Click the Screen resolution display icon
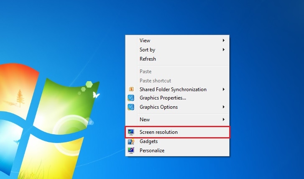Viewport: 304px width, 179px height. click(x=131, y=132)
